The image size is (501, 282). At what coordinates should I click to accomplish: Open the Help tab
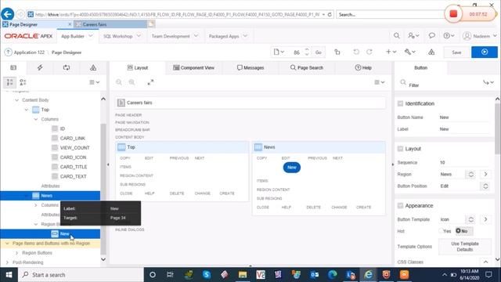(x=363, y=67)
